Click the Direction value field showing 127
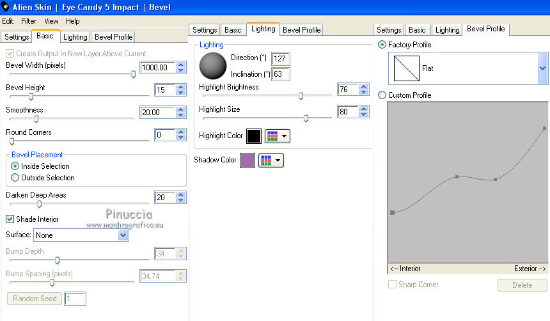The height and width of the screenshot is (321, 550). pyautogui.click(x=281, y=59)
